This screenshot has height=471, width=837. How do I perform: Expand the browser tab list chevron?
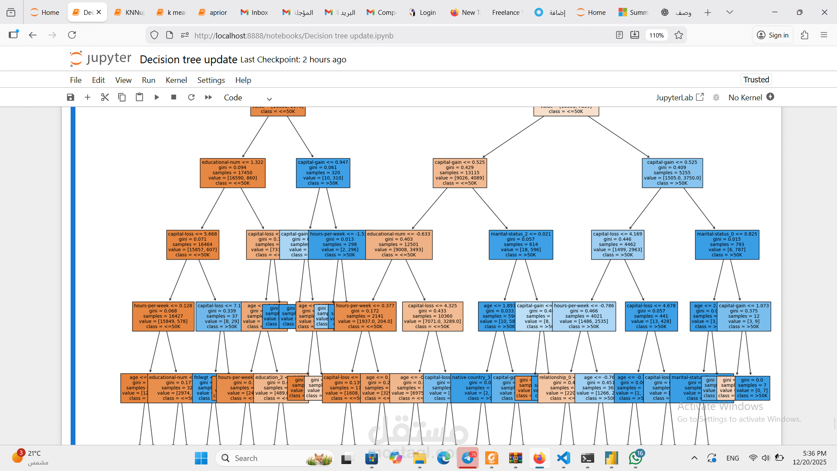[x=730, y=12]
